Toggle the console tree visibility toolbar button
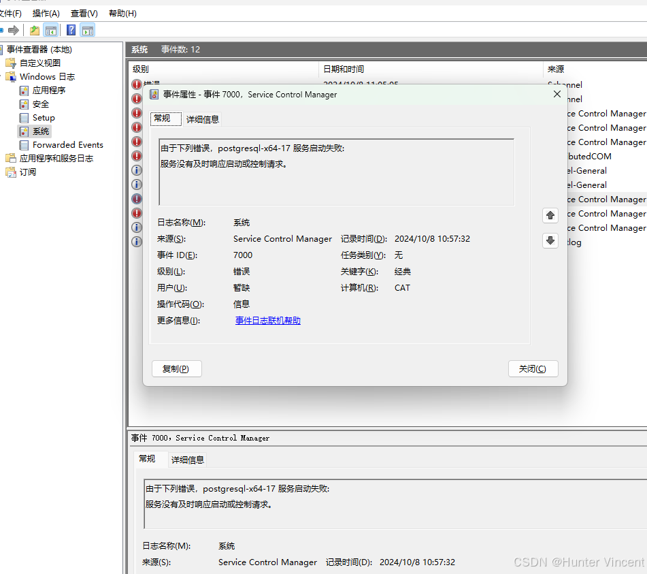Viewport: 647px width, 574px height. [x=51, y=30]
